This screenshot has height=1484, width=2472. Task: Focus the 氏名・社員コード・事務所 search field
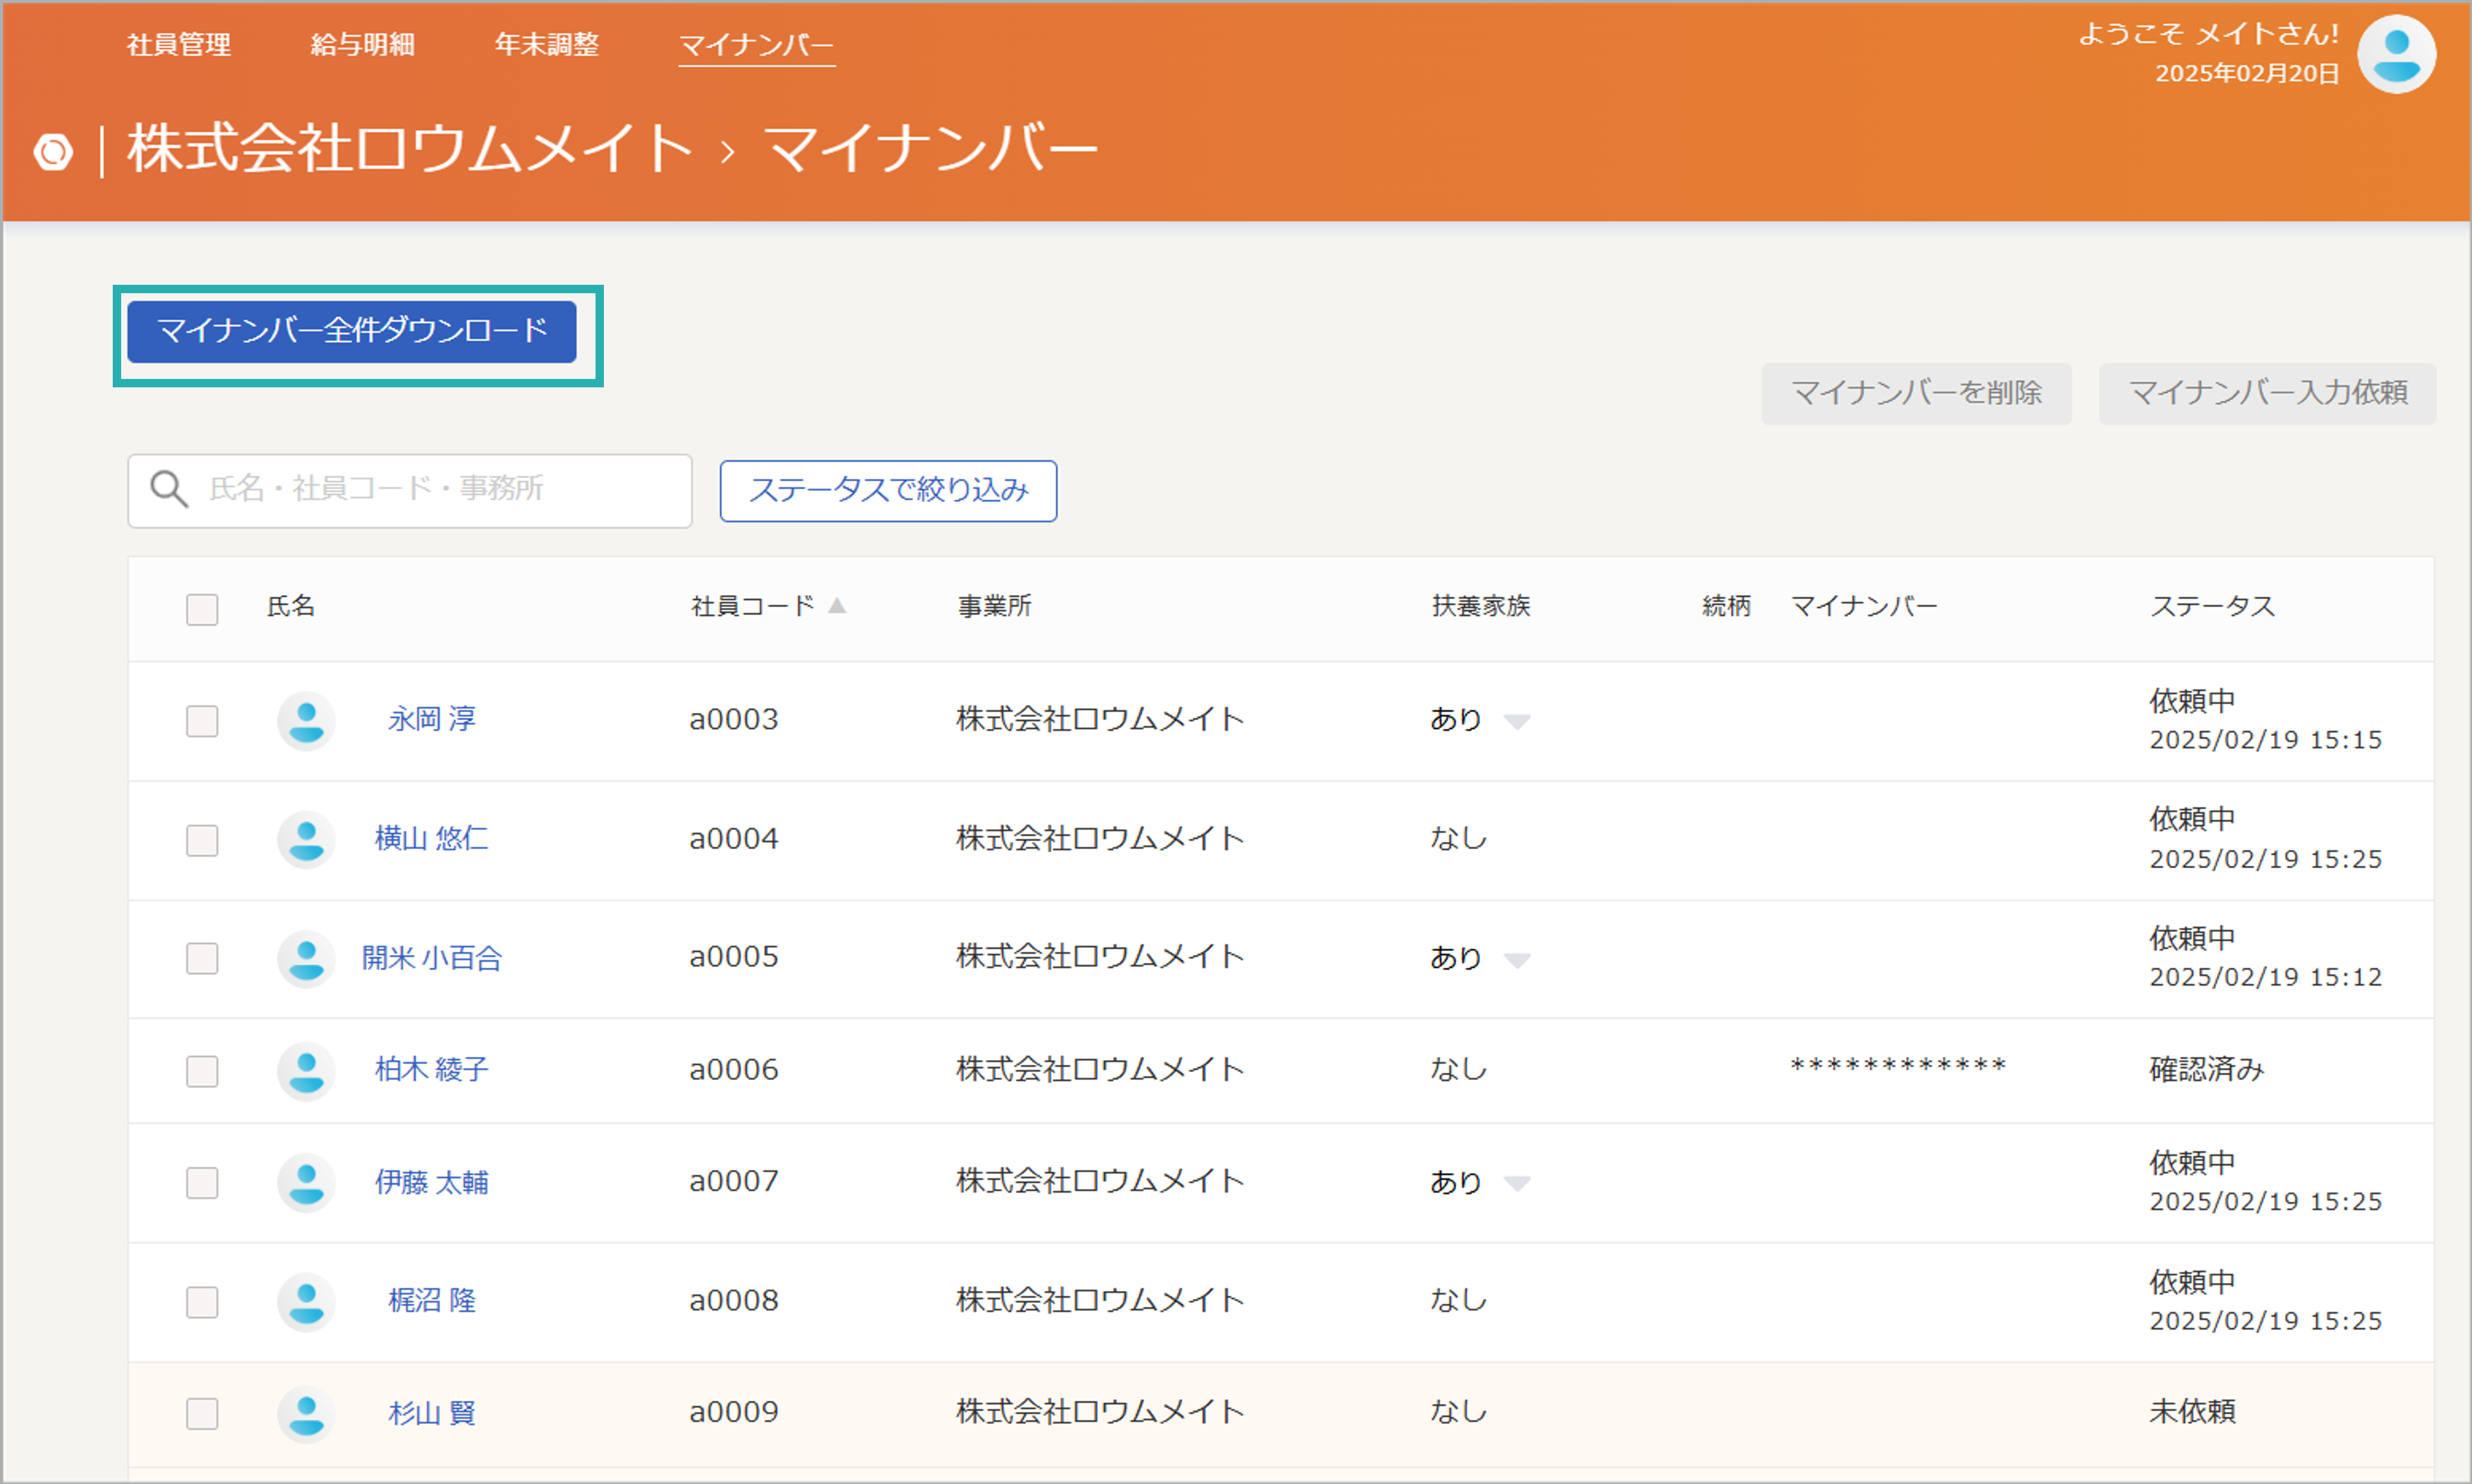click(x=410, y=491)
